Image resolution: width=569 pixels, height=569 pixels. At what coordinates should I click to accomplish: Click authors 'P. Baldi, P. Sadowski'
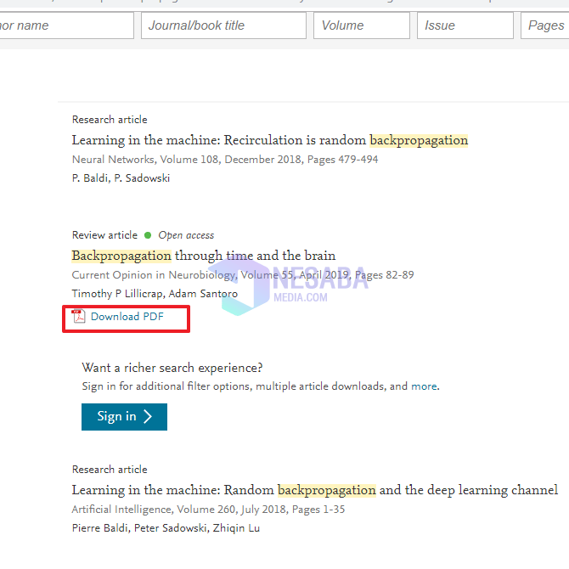click(x=121, y=178)
